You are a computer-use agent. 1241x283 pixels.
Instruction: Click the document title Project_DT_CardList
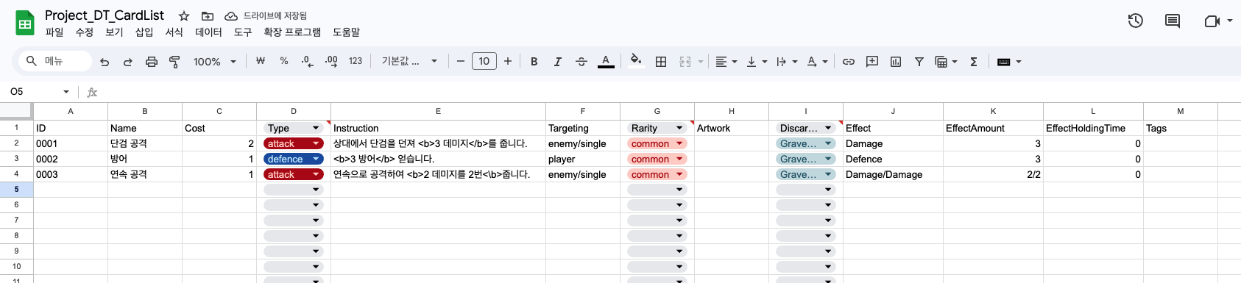click(x=105, y=15)
